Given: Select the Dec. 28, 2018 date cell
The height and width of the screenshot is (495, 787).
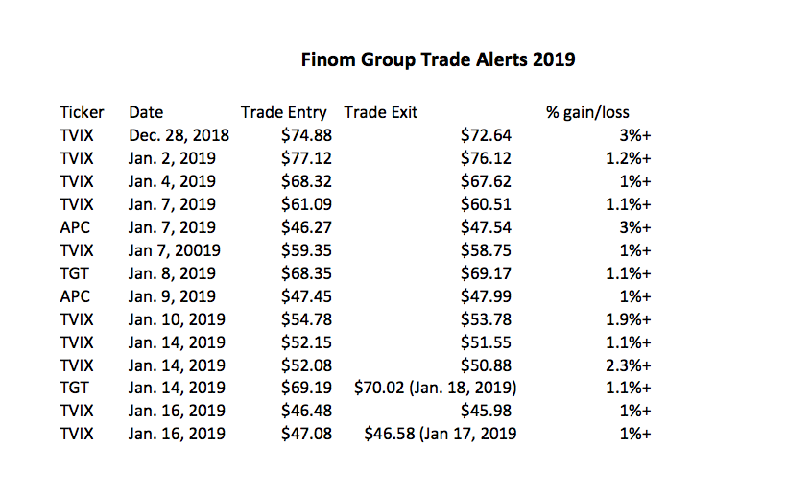Looking at the screenshot, I should tap(179, 135).
